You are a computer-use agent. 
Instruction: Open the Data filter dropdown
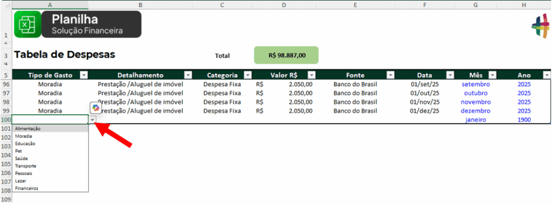tap(450, 75)
